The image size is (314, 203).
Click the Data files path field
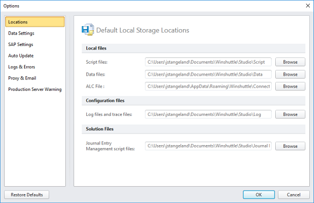(x=208, y=74)
